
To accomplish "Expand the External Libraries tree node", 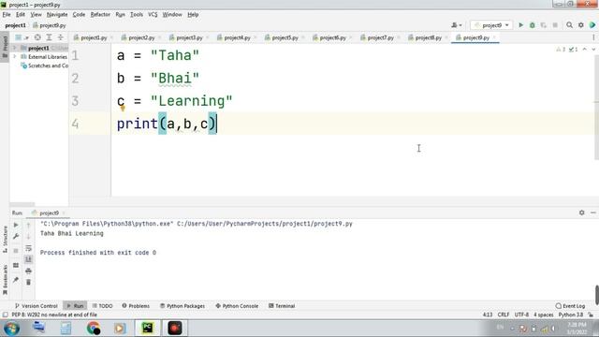I will coord(15,56).
